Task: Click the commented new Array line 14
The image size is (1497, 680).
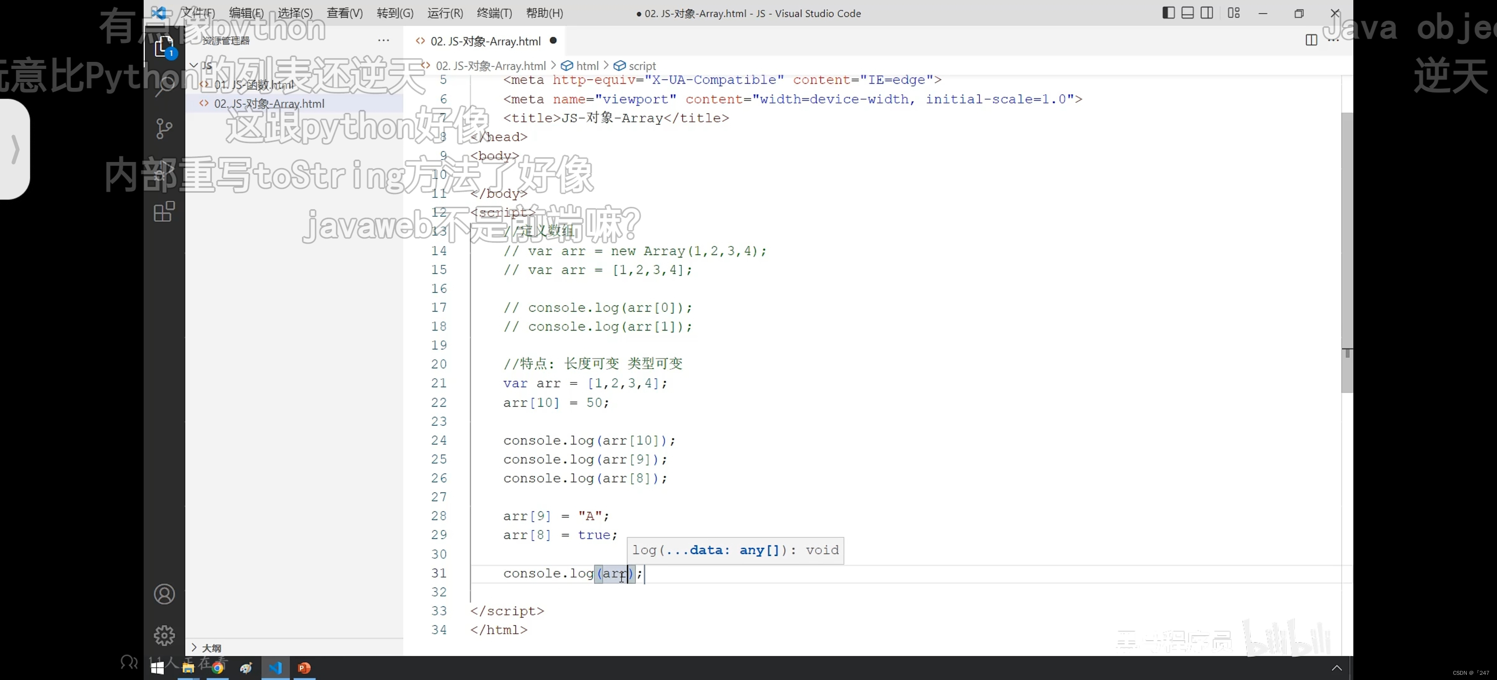Action: coord(635,251)
